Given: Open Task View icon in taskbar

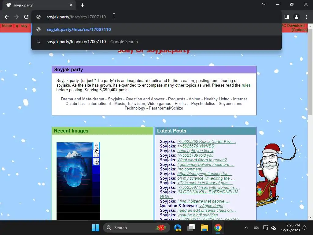Looking at the screenshot, I should click(191, 228).
